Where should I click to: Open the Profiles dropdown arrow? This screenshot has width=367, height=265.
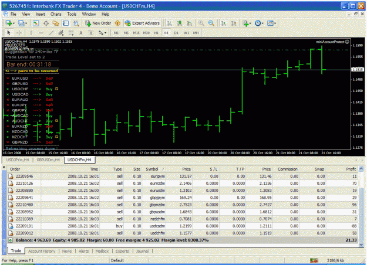(x=26, y=23)
